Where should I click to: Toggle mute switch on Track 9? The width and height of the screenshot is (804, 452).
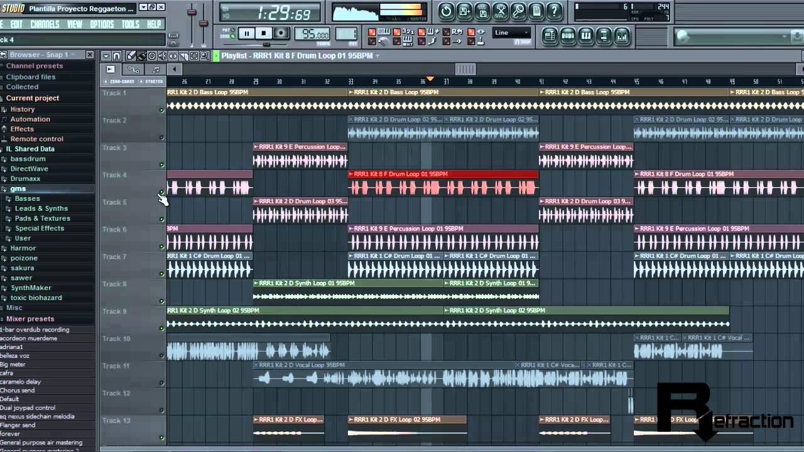(x=161, y=328)
